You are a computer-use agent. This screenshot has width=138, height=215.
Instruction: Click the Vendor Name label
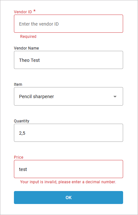tap(26, 48)
